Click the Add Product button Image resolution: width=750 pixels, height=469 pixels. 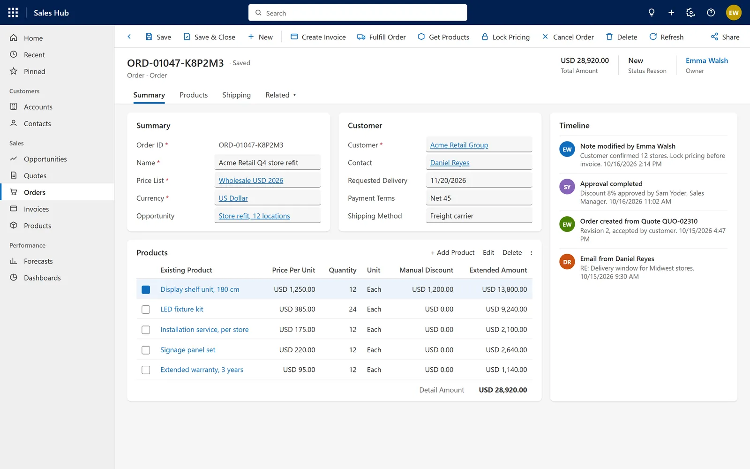(x=452, y=252)
